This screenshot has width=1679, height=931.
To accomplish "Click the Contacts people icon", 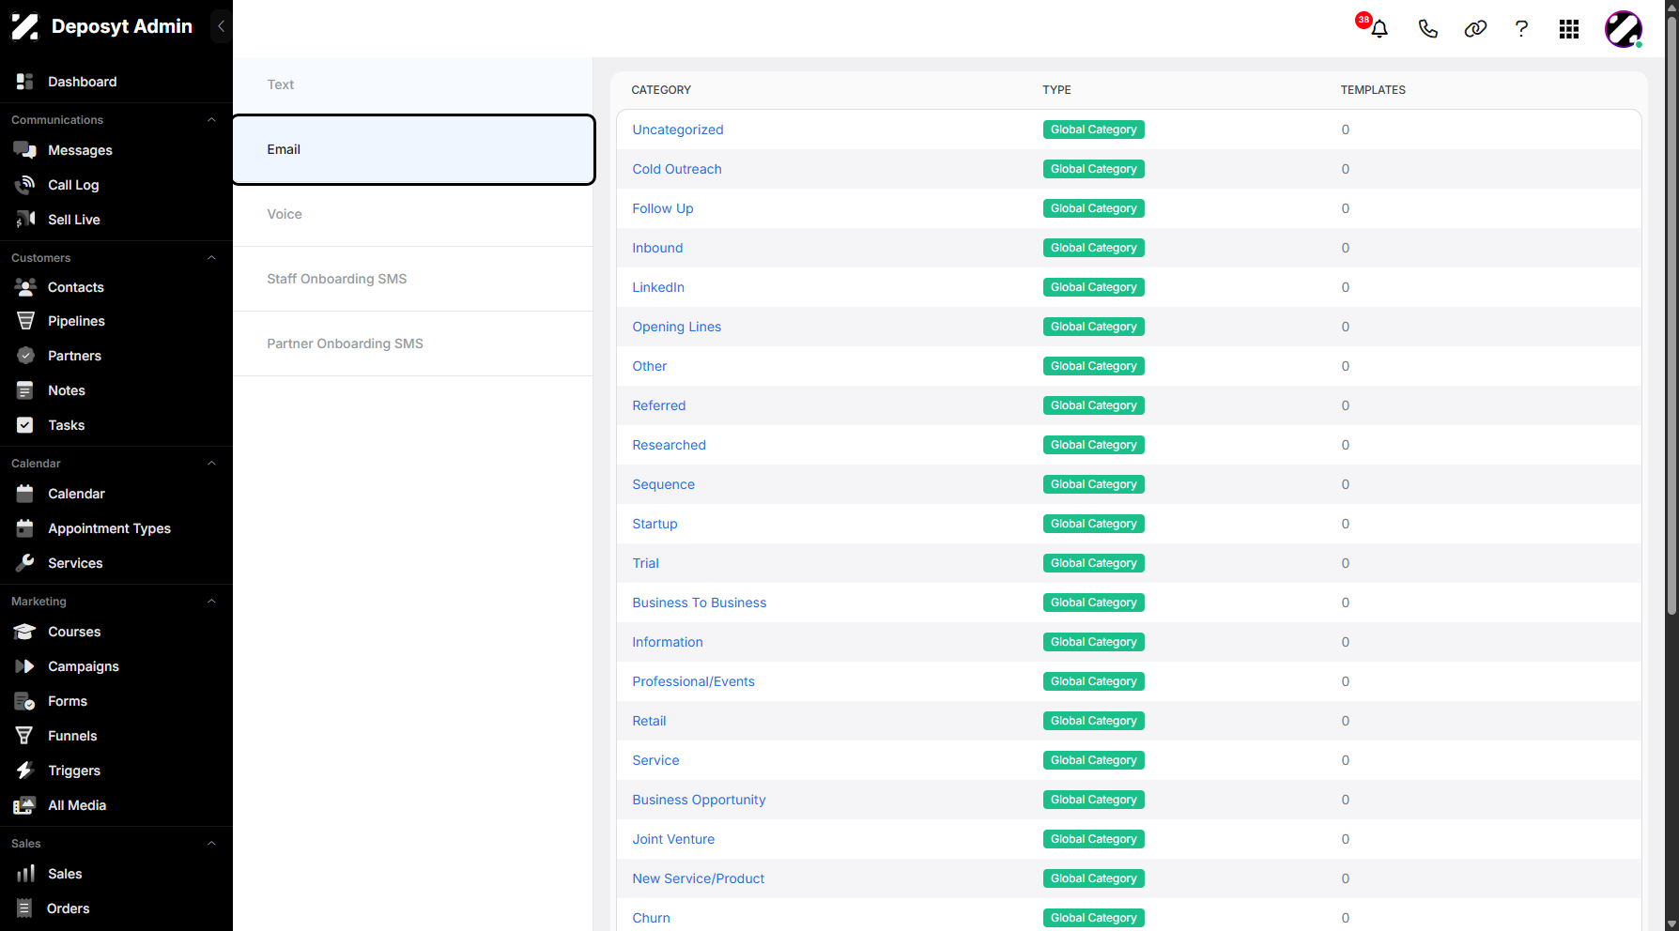I will [x=25, y=287].
